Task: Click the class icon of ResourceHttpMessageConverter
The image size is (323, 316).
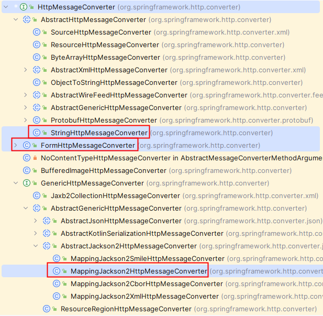Action: (37, 45)
